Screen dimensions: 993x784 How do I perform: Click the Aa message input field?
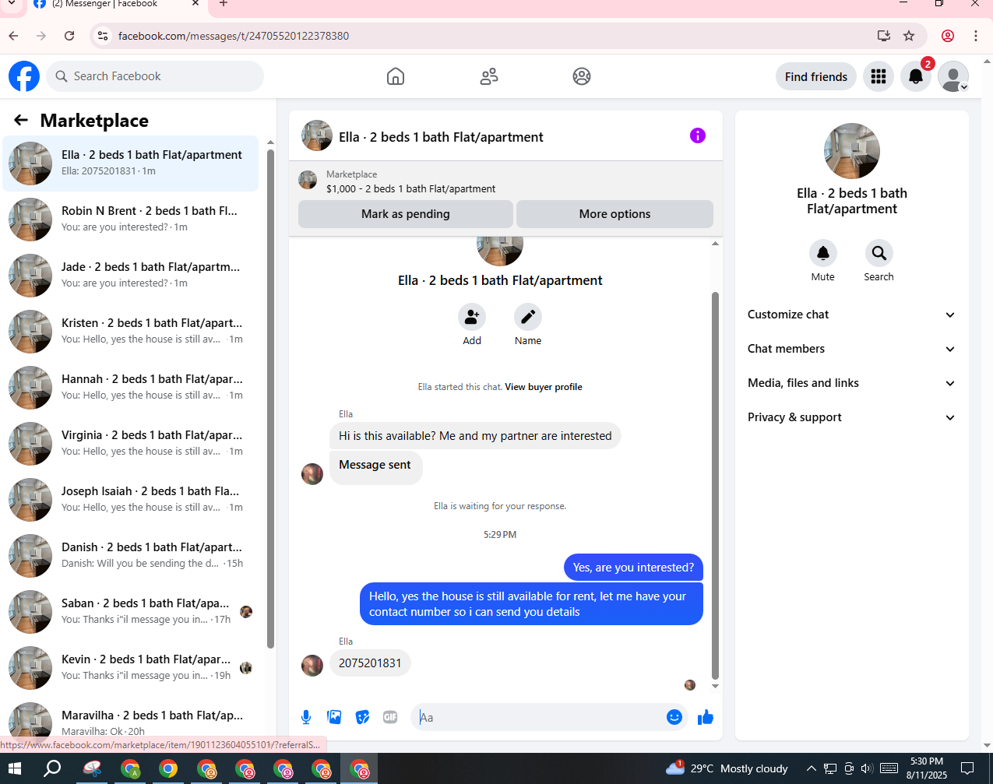(x=537, y=717)
